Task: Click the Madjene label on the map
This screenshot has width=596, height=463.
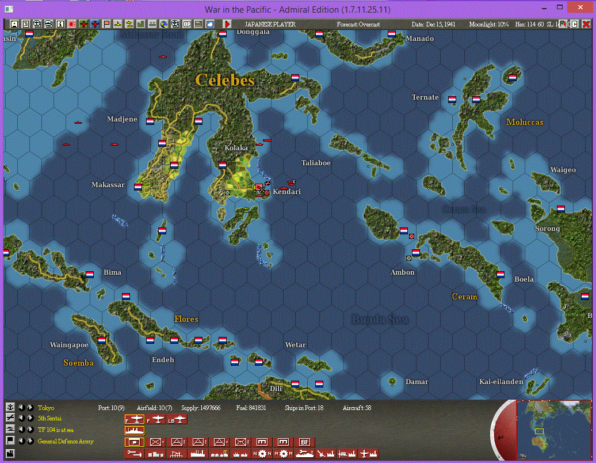Action: coord(122,119)
